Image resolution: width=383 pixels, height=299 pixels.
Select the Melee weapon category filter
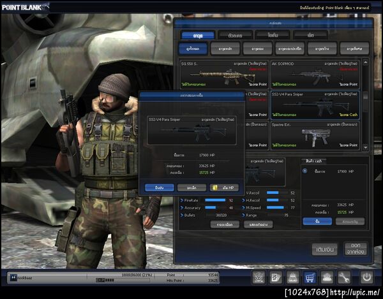coord(290,48)
